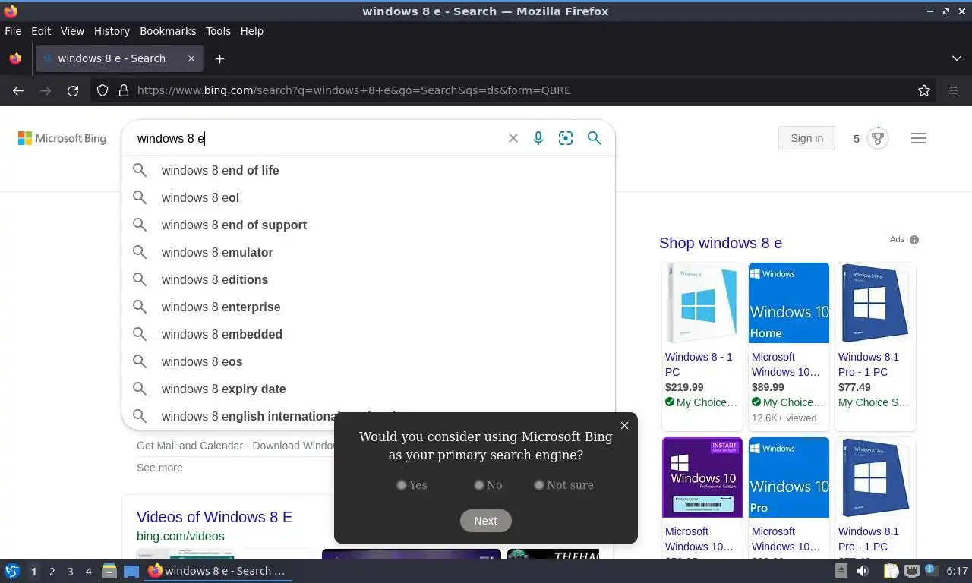Open the File menu
Screen dimensions: 972x583
point(13,31)
